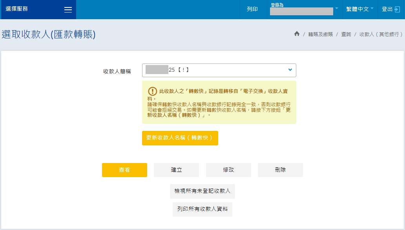The width and height of the screenshot is (405, 230).
Task: Click the yellow warning notice text
Action: [220, 105]
